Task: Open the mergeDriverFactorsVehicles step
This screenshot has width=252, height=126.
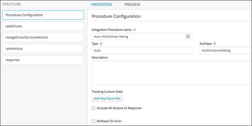Action: pyautogui.click(x=43, y=37)
